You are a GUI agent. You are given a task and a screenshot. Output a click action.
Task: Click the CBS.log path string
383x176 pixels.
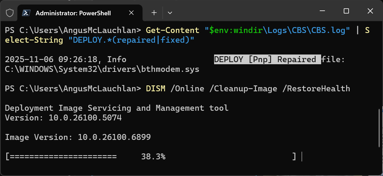278,30
